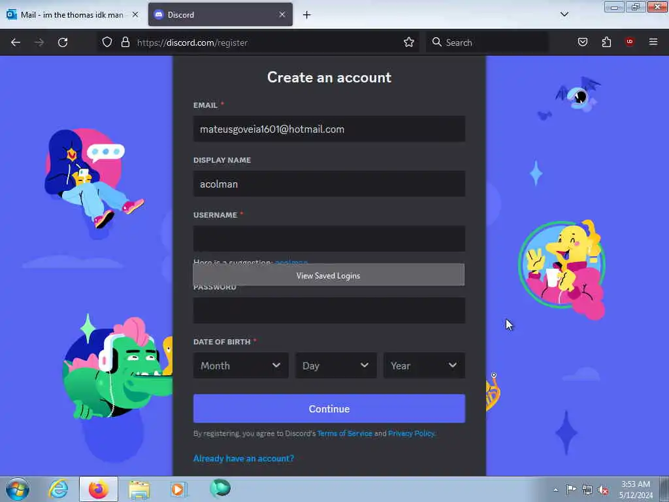Viewport: 669px width, 502px height.
Task: Click Already have an account? link
Action: (x=244, y=458)
